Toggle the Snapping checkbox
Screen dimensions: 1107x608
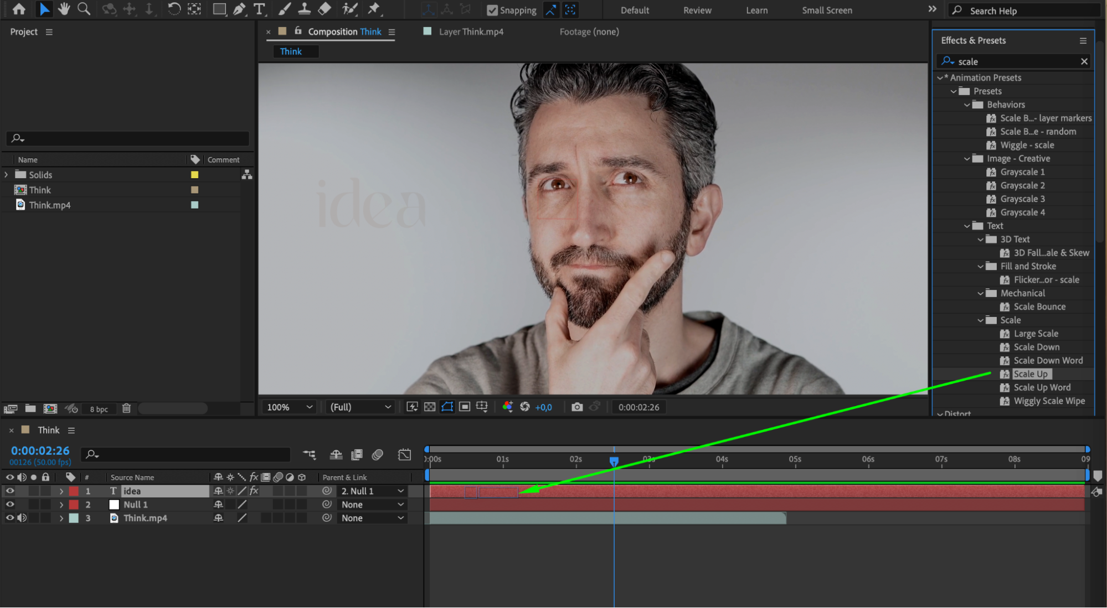coord(492,10)
